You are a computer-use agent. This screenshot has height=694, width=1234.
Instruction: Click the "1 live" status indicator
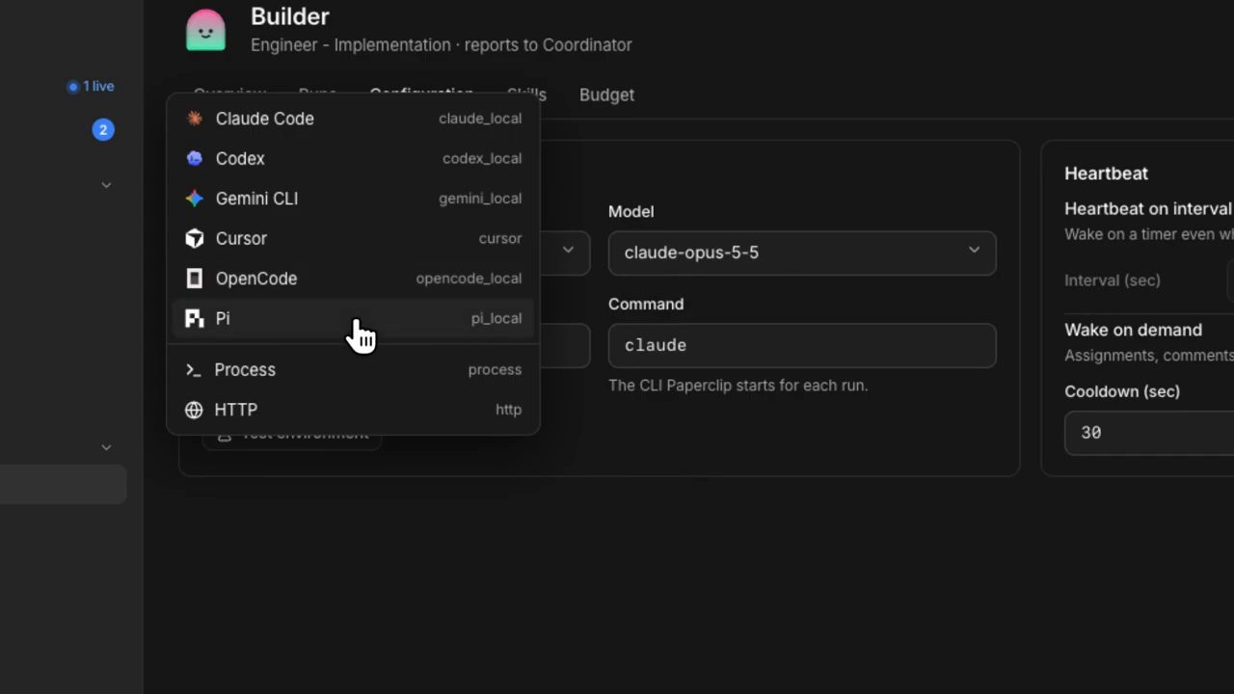[x=91, y=87]
